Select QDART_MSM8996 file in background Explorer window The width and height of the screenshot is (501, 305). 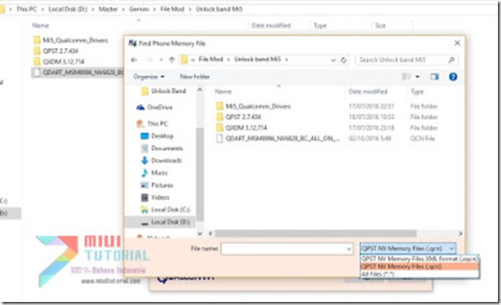click(78, 73)
